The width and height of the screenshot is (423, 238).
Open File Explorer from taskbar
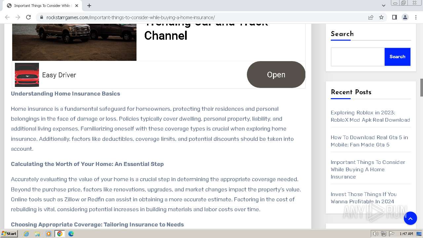[x=37, y=234]
